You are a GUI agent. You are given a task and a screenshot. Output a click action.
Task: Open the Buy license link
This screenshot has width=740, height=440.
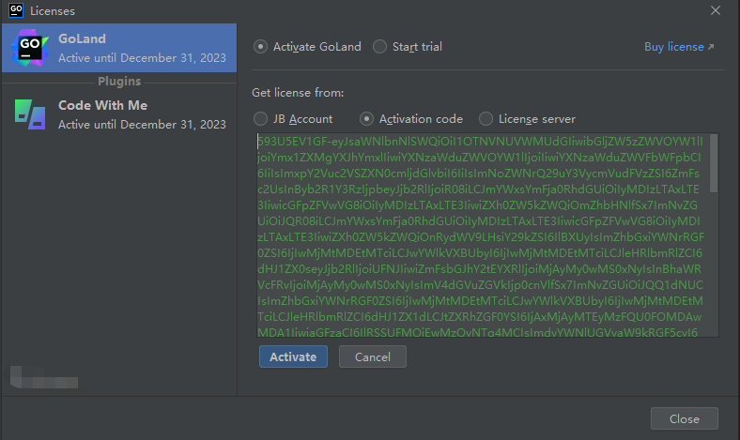(673, 47)
